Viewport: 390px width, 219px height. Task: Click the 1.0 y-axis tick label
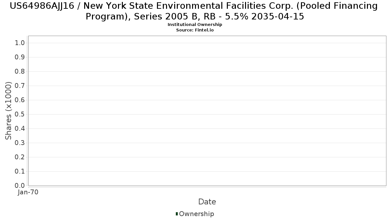click(x=20, y=43)
